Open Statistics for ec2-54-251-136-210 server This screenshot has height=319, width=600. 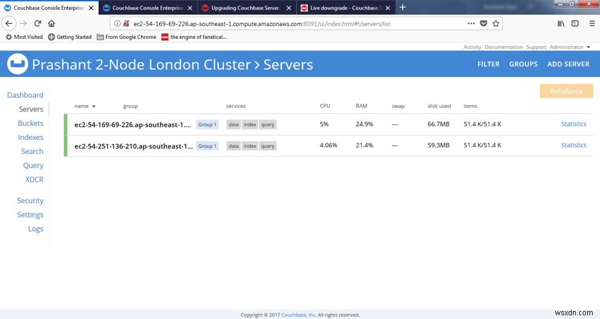574,145
